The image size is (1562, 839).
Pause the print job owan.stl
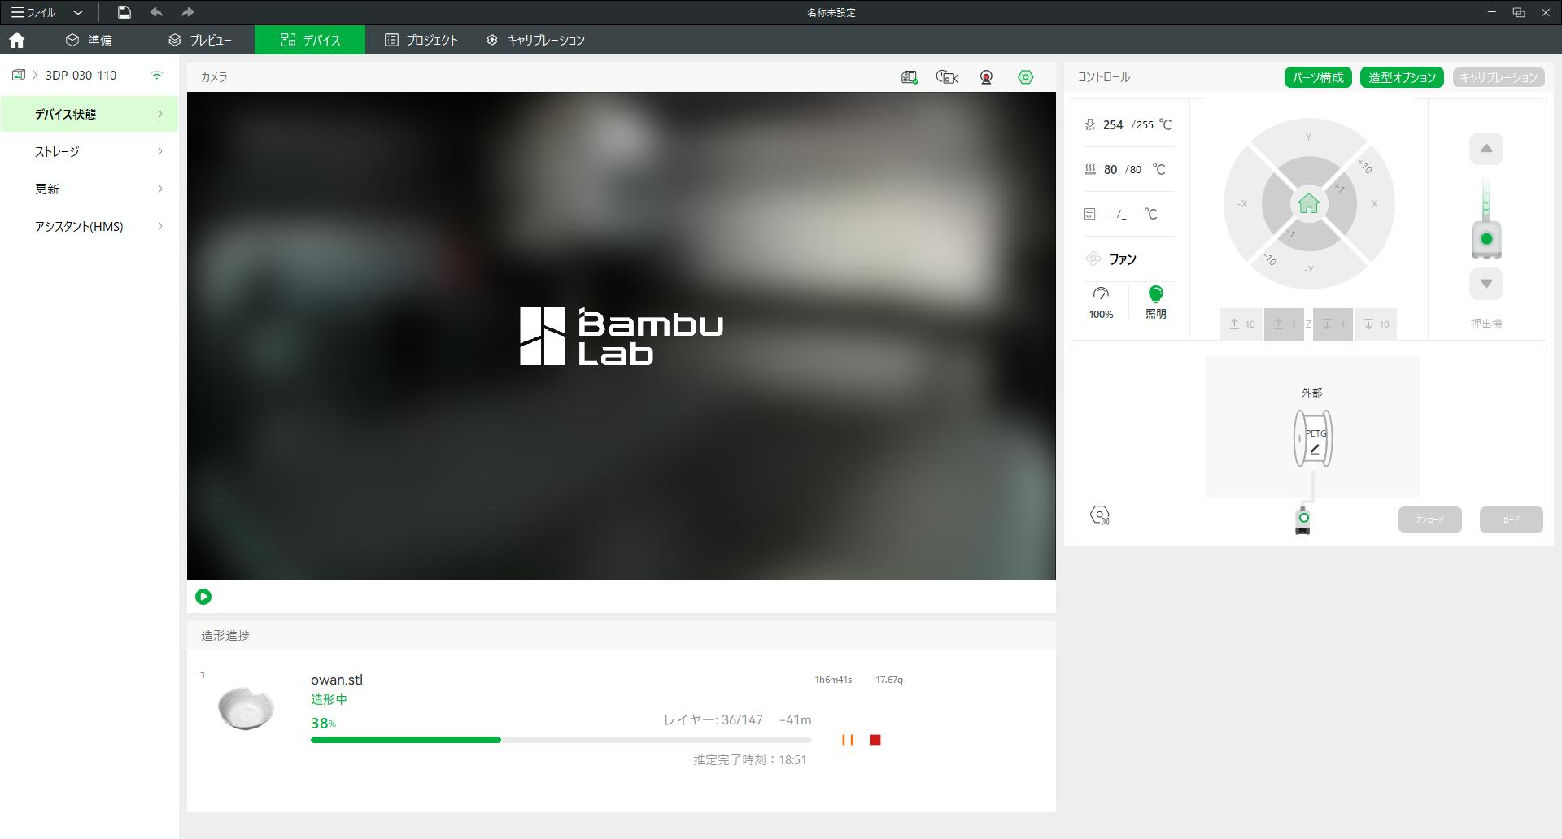click(847, 740)
